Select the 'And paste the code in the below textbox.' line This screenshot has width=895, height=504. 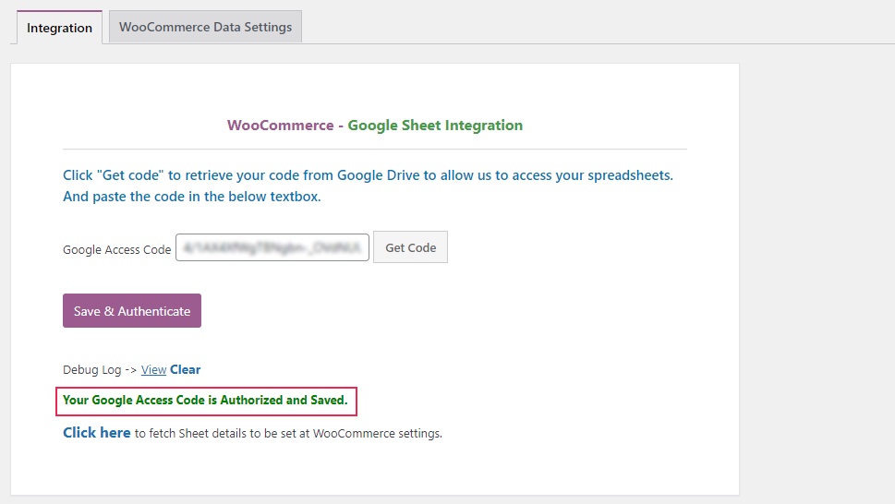click(x=192, y=197)
